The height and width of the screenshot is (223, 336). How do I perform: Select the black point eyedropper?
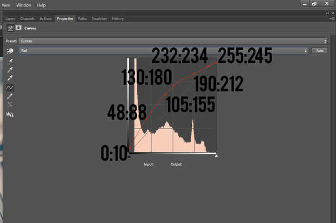(10, 62)
